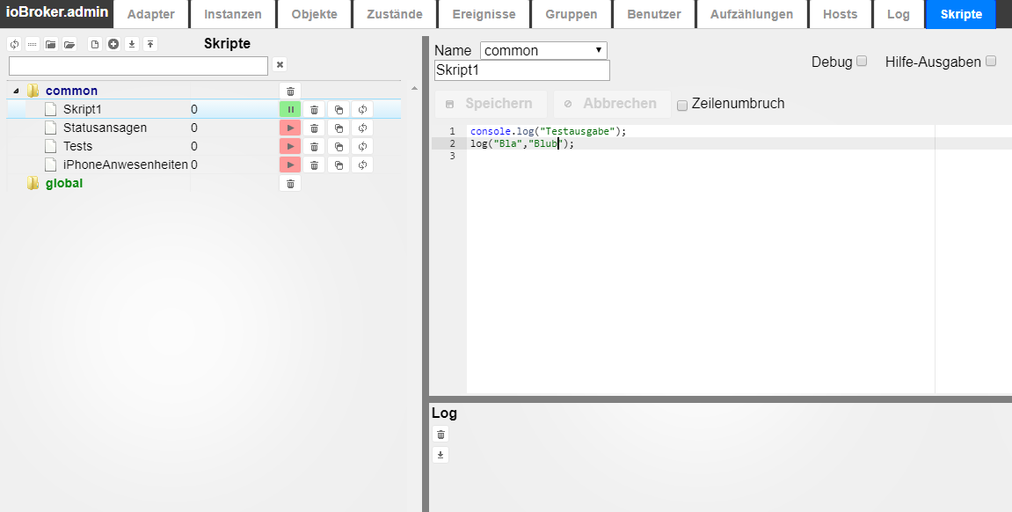The height and width of the screenshot is (512, 1012).
Task: Delete Statusansagen using its trash icon
Action: pyautogui.click(x=314, y=128)
